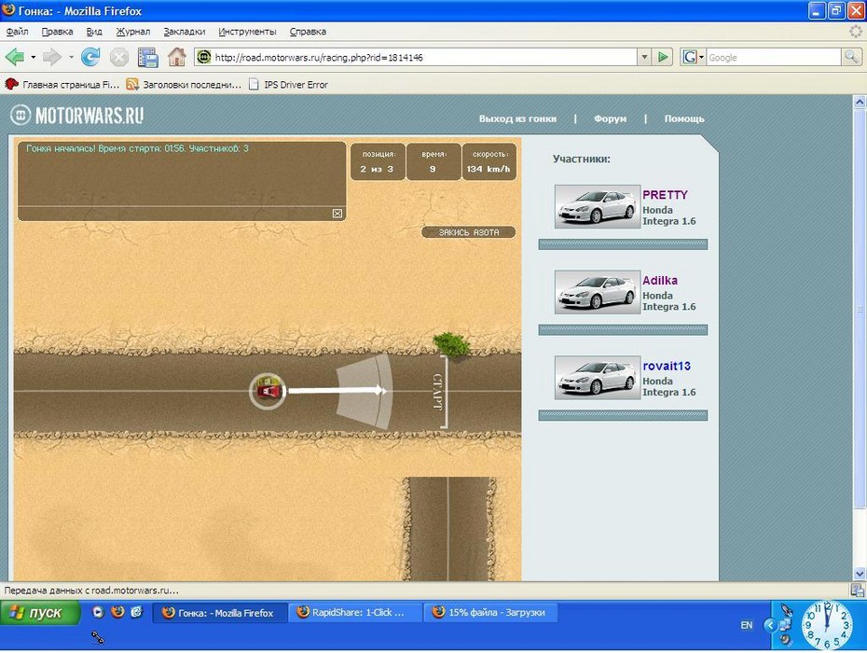Click the first quick launch icon
The height and width of the screenshot is (653, 867).
pyautogui.click(x=98, y=612)
